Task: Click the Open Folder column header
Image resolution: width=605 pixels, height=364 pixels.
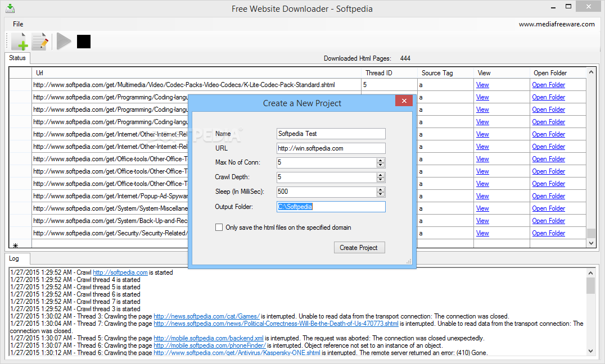Action: pyautogui.click(x=558, y=73)
